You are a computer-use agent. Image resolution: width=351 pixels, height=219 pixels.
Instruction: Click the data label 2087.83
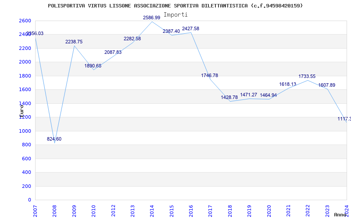click(x=113, y=52)
